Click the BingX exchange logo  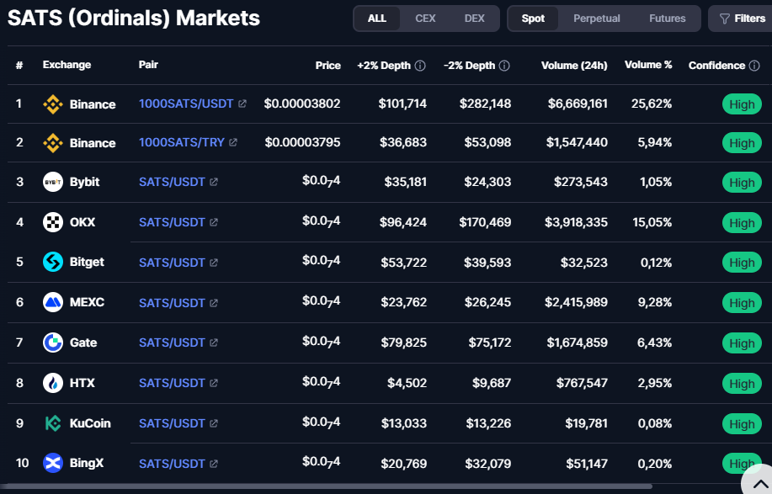pos(53,463)
